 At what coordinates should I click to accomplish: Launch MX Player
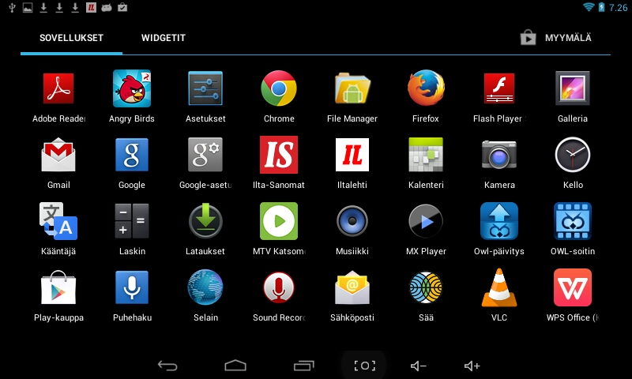(426, 221)
